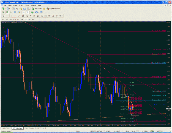172x133 pixels.
Task: Select the Vertical Line drawing tool
Action: (12, 16)
